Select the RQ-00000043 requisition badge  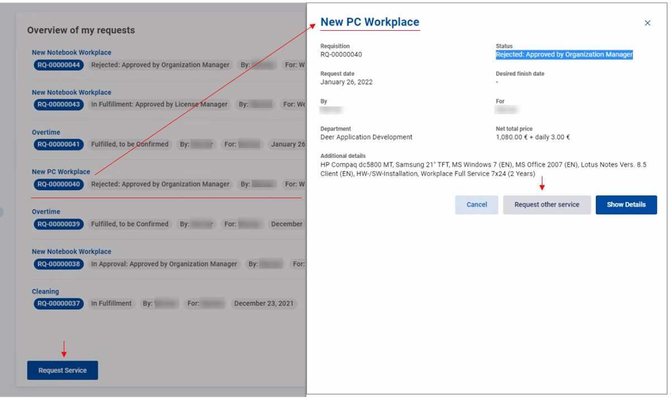coord(59,104)
